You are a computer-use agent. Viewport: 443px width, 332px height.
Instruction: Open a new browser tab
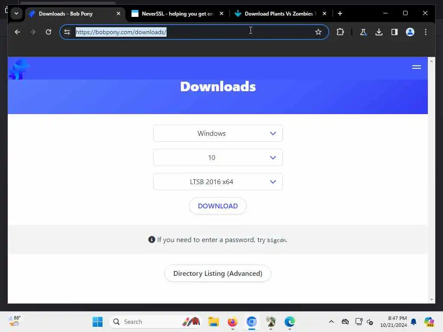tap(340, 13)
